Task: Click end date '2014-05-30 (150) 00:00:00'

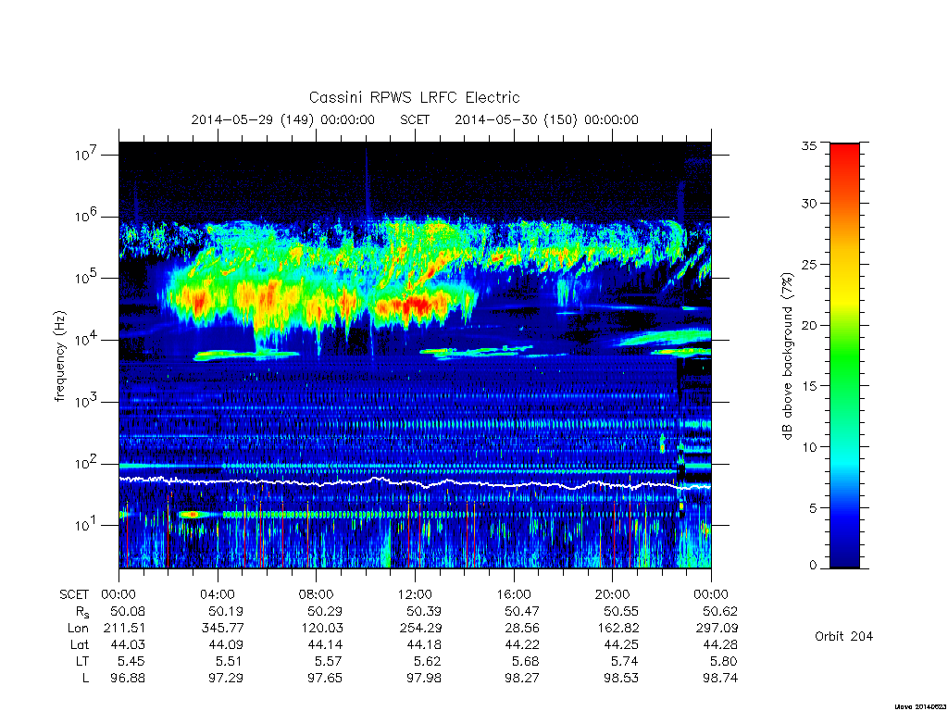Action: click(546, 119)
